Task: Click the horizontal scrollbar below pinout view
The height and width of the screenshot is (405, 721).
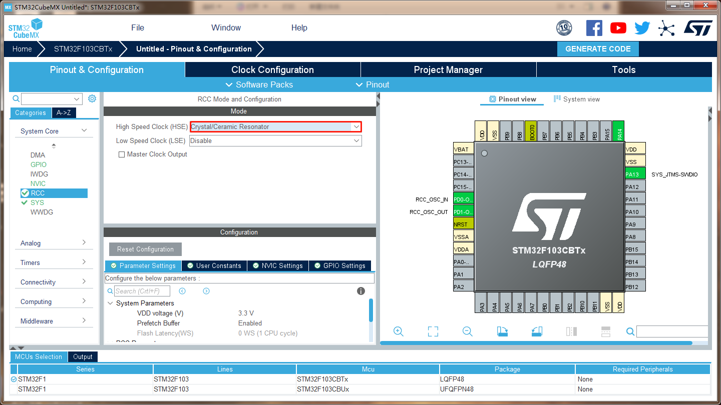Action: (x=536, y=343)
